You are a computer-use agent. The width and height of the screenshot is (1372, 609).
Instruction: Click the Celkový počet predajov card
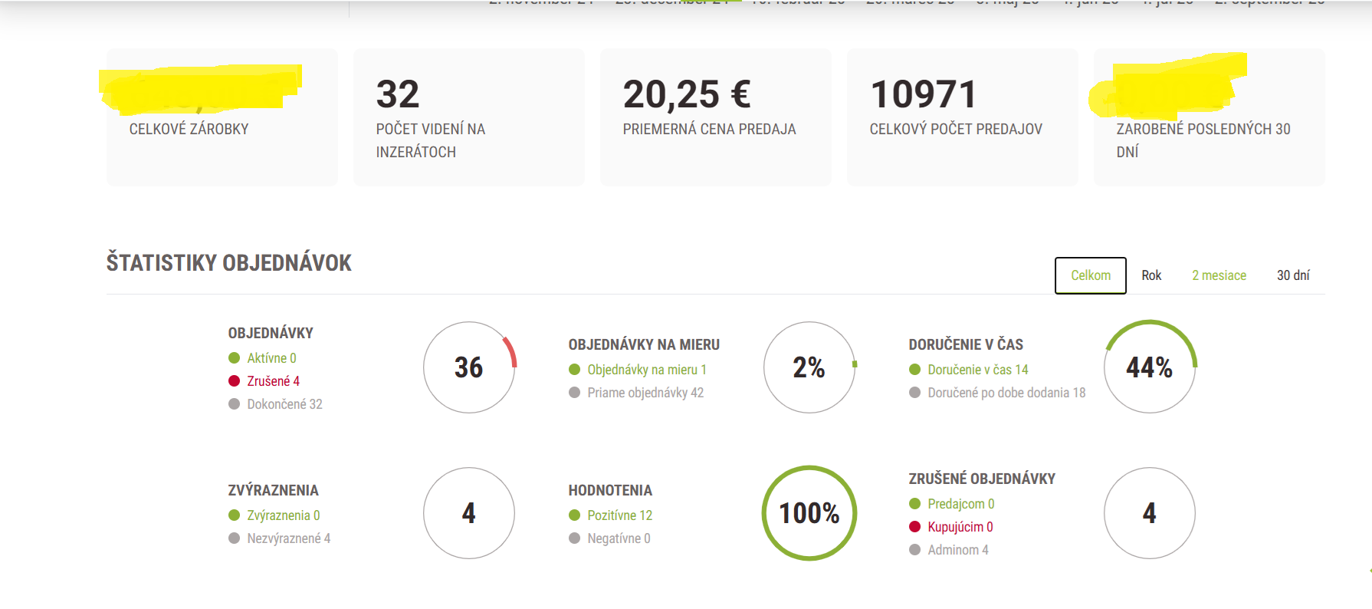point(962,117)
